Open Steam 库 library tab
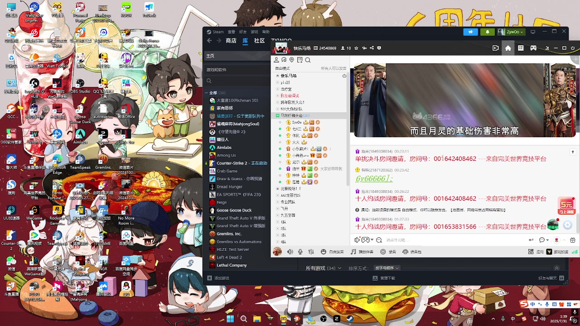Screen dimensions: 580x326 [245, 41]
